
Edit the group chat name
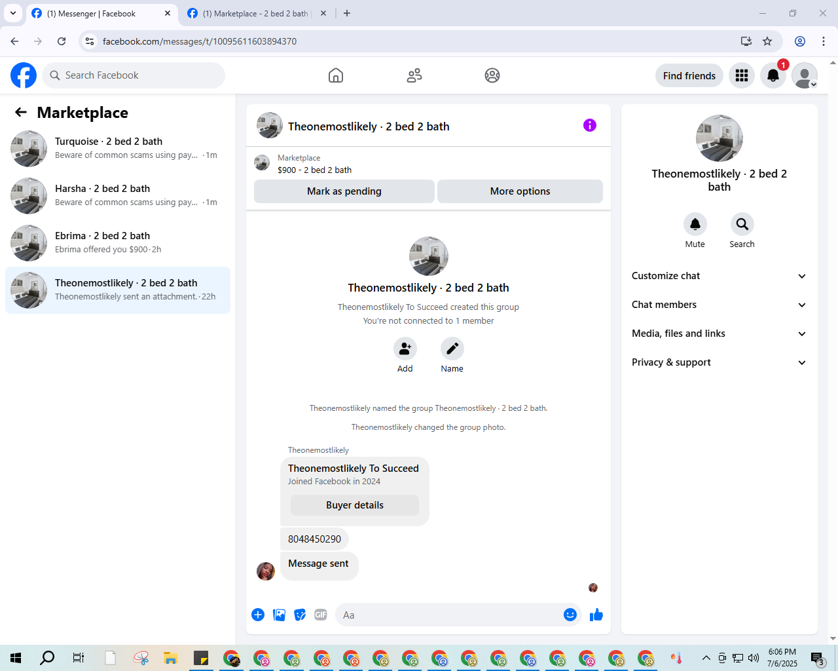tap(452, 349)
